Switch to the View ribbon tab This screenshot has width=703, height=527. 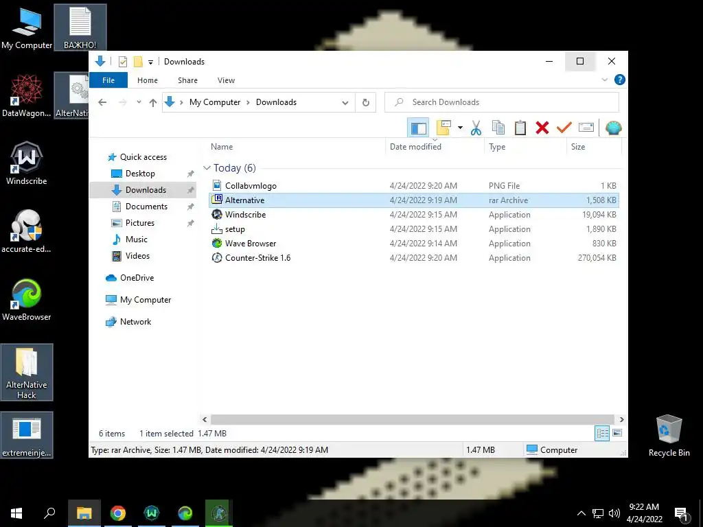[226, 80]
